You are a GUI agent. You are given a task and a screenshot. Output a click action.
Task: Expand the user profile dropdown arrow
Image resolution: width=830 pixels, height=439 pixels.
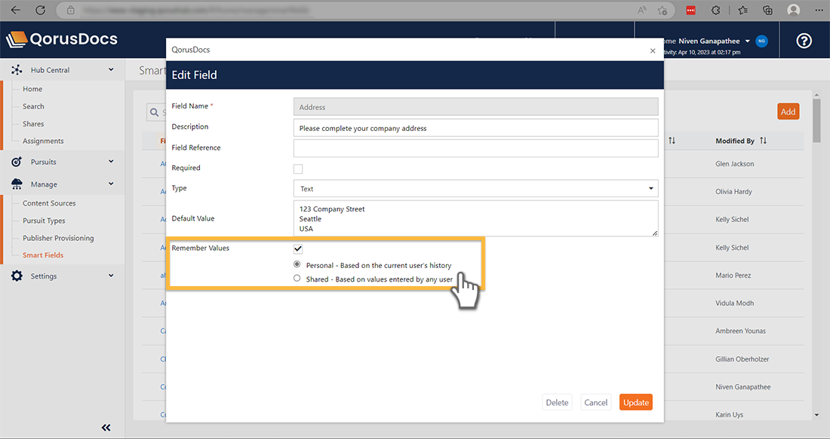pyautogui.click(x=747, y=41)
